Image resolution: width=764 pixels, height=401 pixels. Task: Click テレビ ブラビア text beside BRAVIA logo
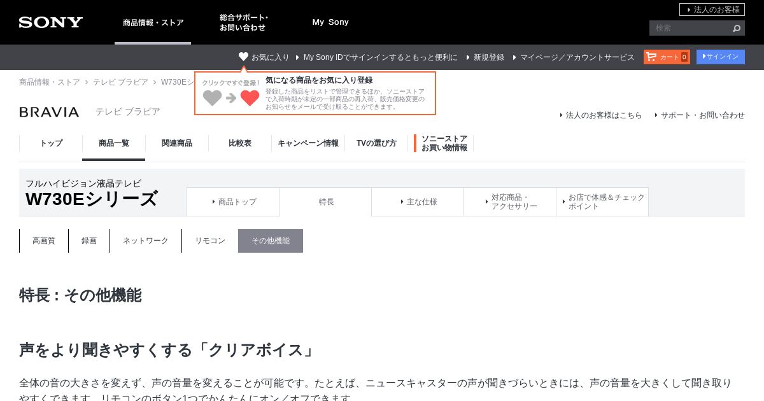(x=128, y=111)
